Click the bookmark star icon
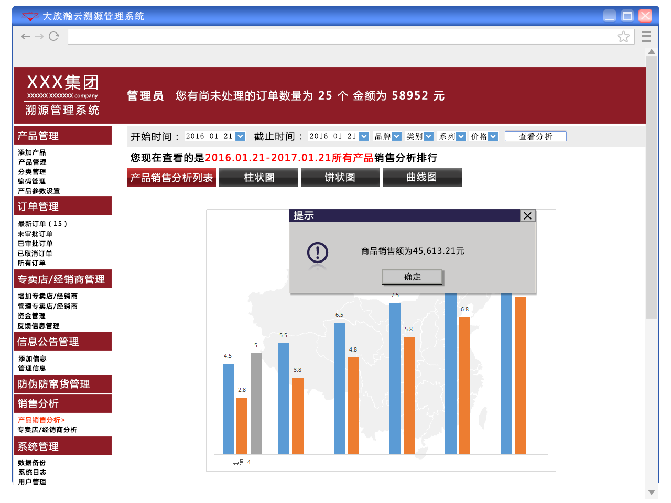 click(x=623, y=36)
